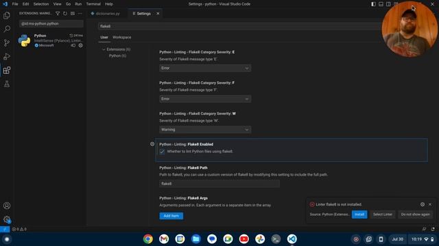Screen dimensions: 439x246
Task: Open gear menu for Flake8 Enabled setting
Action: (152, 144)
